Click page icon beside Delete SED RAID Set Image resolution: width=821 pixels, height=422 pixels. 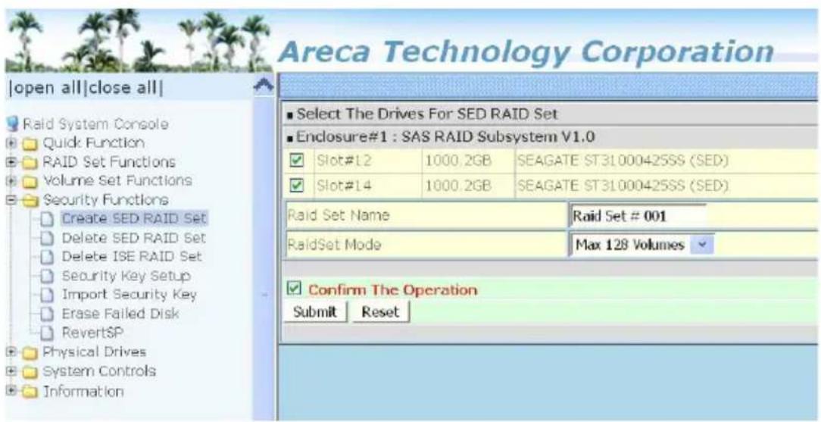coord(48,238)
